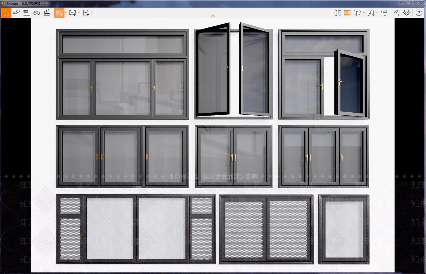
Task: Click the screenshot export icon
Action: 59,13
